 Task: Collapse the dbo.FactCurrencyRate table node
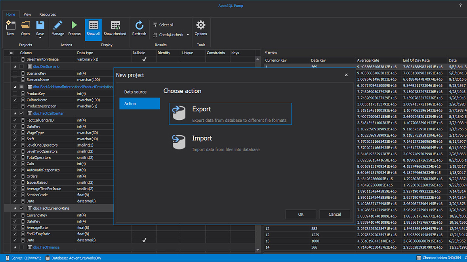(x=15, y=208)
